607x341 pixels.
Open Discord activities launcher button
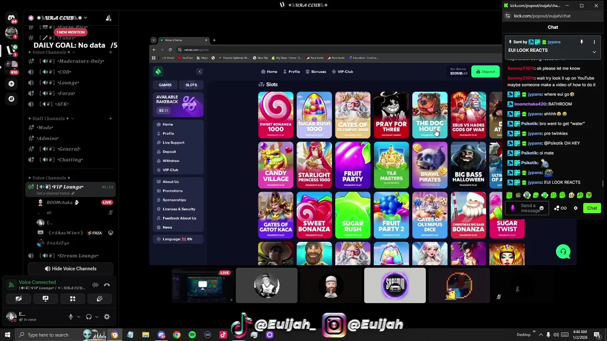pyautogui.click(x=73, y=299)
